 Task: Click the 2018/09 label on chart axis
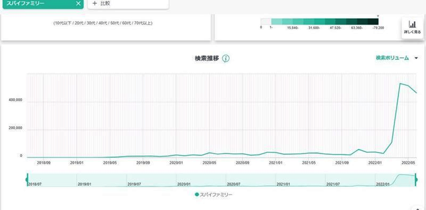pos(43,163)
